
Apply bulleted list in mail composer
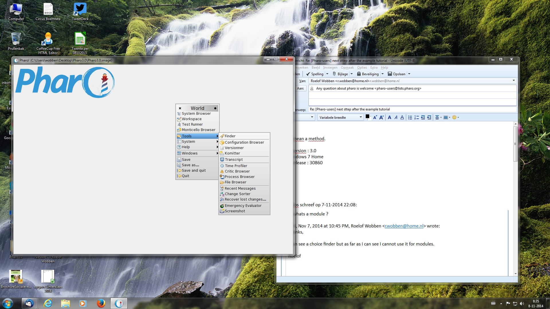click(410, 118)
